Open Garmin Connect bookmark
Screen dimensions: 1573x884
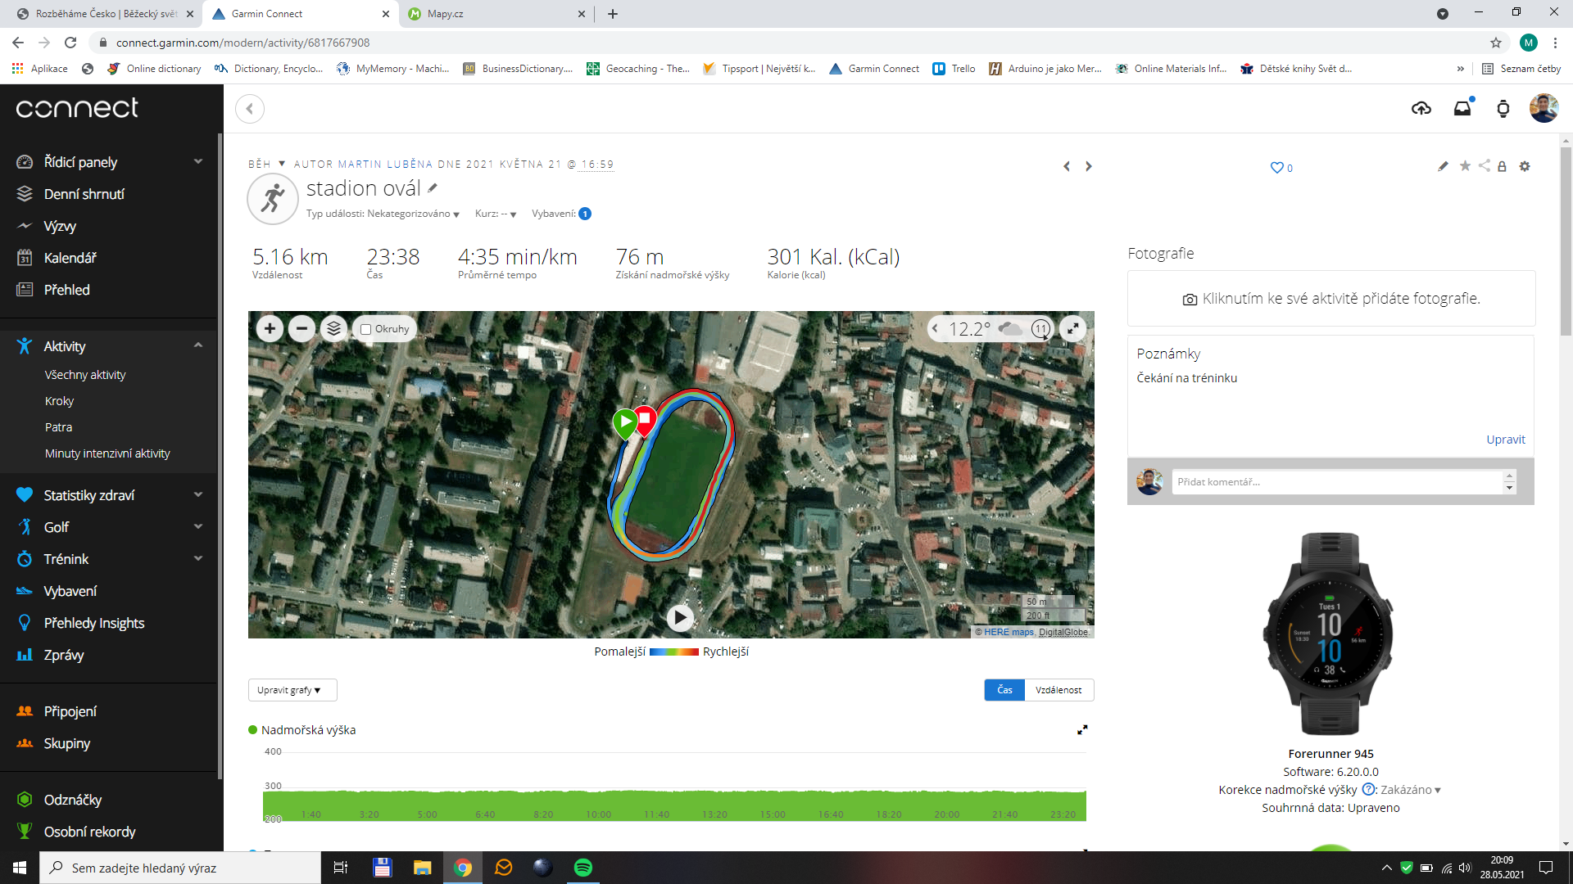(x=874, y=69)
